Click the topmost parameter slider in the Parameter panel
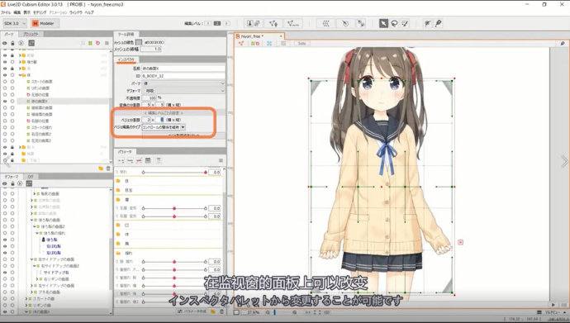Screen dimensions: 570x323 point(174,172)
